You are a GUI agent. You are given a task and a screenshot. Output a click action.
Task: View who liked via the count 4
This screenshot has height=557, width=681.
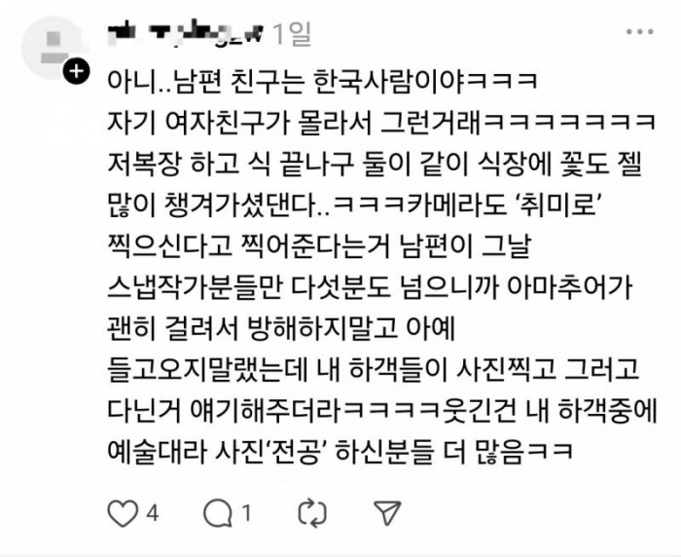[152, 513]
